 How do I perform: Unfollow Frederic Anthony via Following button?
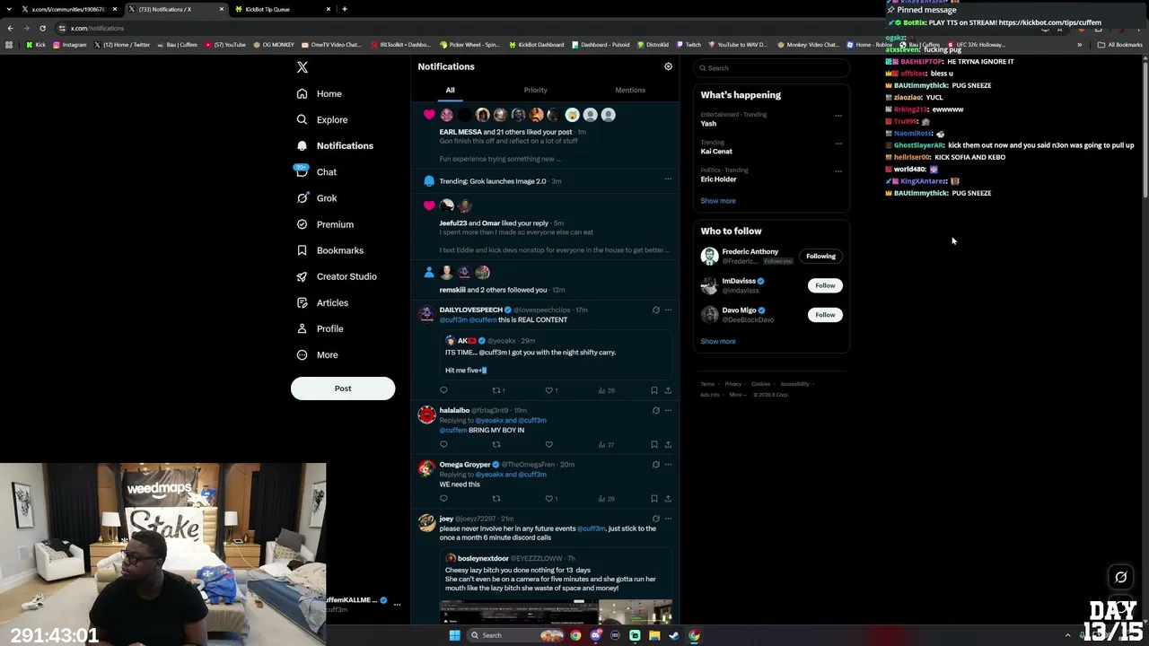pos(820,256)
